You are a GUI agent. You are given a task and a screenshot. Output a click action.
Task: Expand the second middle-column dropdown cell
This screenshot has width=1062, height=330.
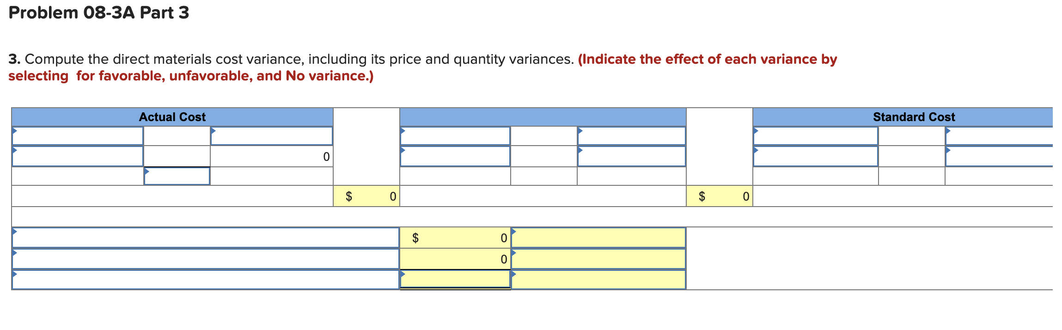point(455,157)
